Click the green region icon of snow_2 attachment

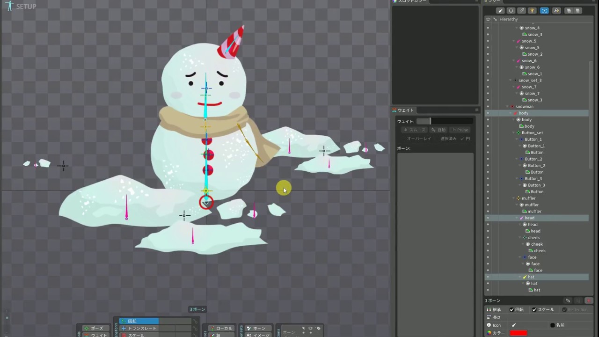point(525,54)
